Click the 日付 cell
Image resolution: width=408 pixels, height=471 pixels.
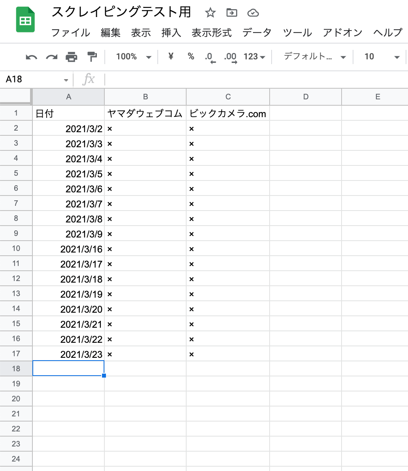(68, 113)
